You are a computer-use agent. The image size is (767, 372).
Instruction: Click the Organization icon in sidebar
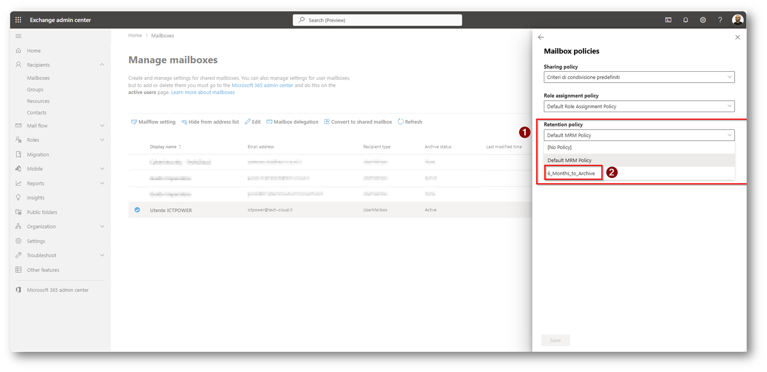point(18,227)
